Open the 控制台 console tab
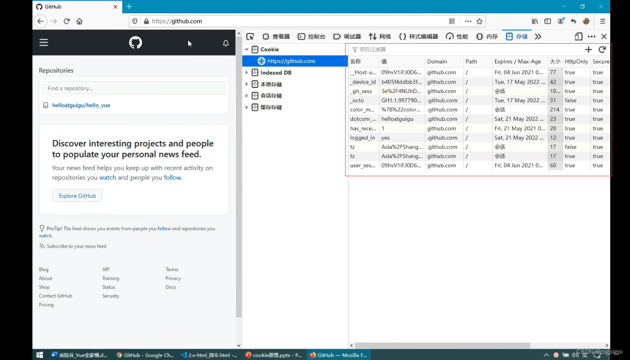 coord(311,36)
